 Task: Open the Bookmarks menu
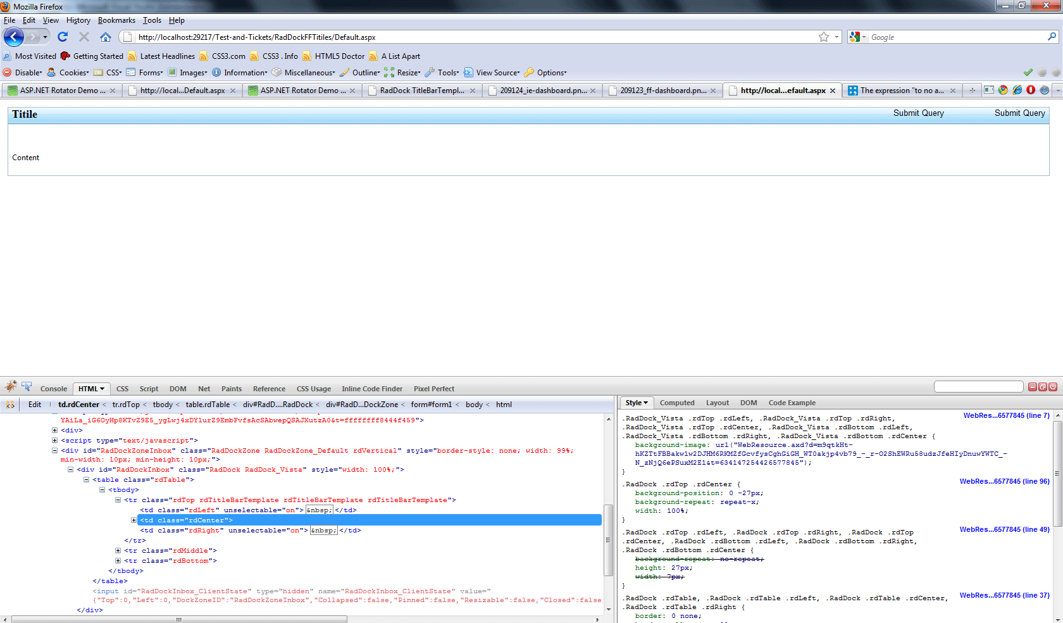[116, 20]
